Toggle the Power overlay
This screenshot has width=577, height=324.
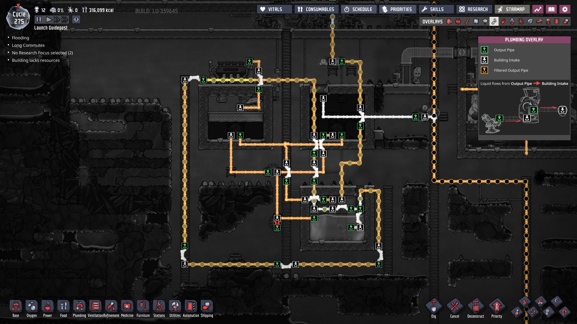click(x=458, y=21)
